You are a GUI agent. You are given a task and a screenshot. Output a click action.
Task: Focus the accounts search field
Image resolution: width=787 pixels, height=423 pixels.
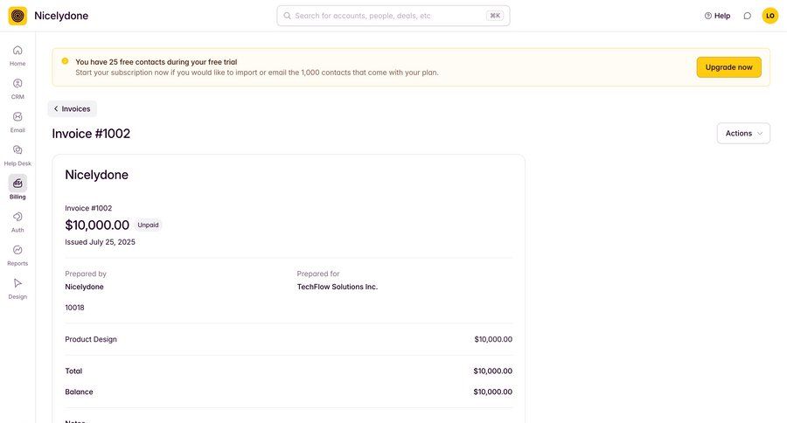[393, 16]
